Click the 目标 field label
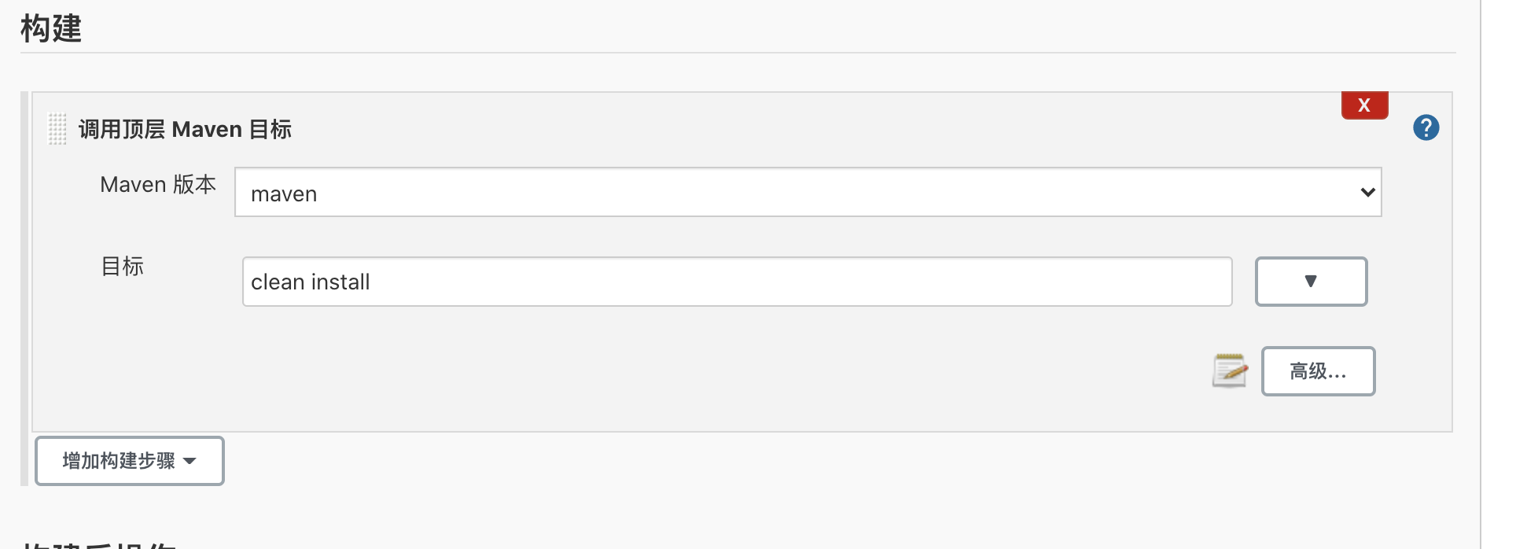This screenshot has width=1516, height=549. click(123, 267)
